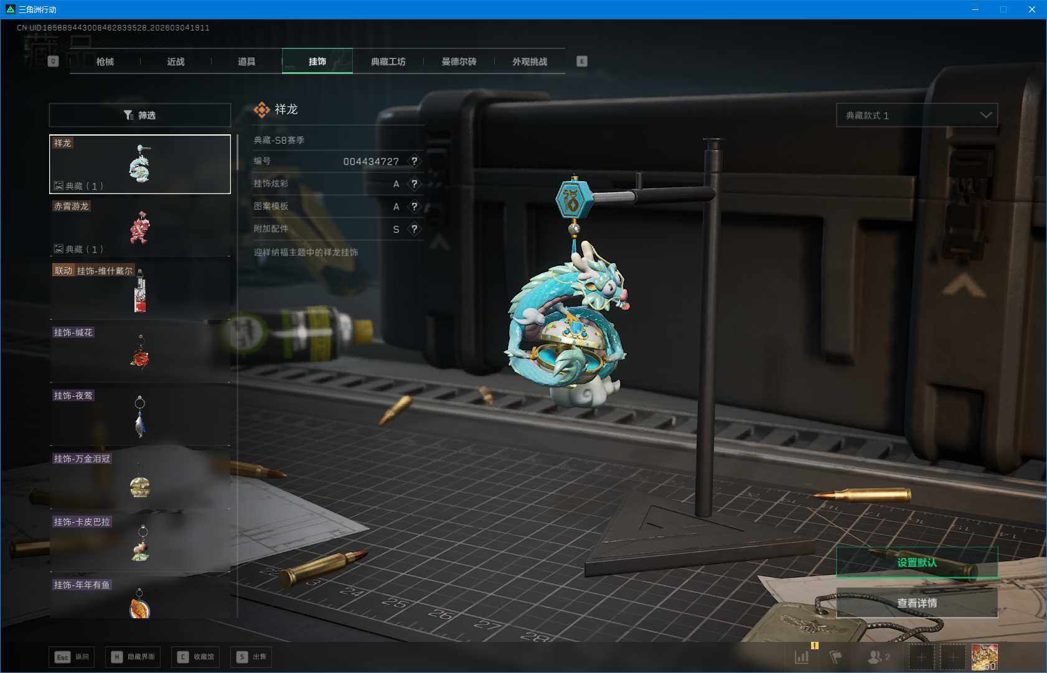Open the friends icon showing 2

click(878, 657)
